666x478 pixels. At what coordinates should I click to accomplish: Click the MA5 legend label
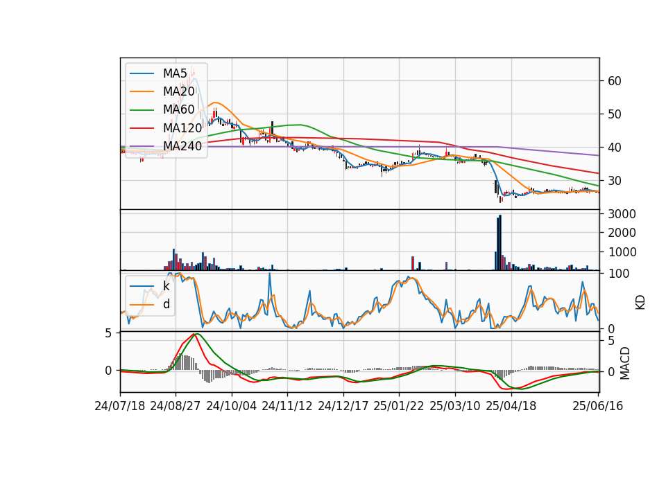click(x=175, y=73)
